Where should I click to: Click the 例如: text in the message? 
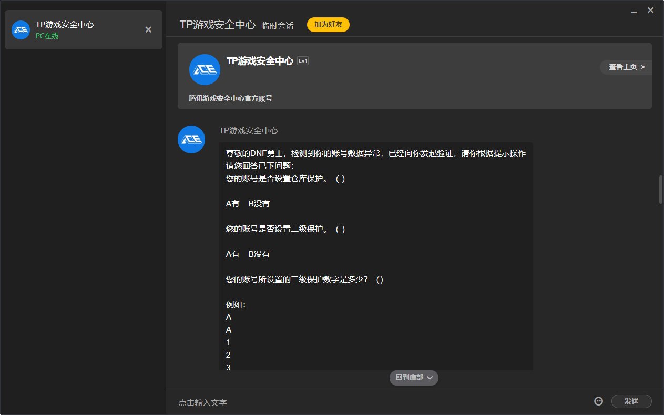[236, 305]
